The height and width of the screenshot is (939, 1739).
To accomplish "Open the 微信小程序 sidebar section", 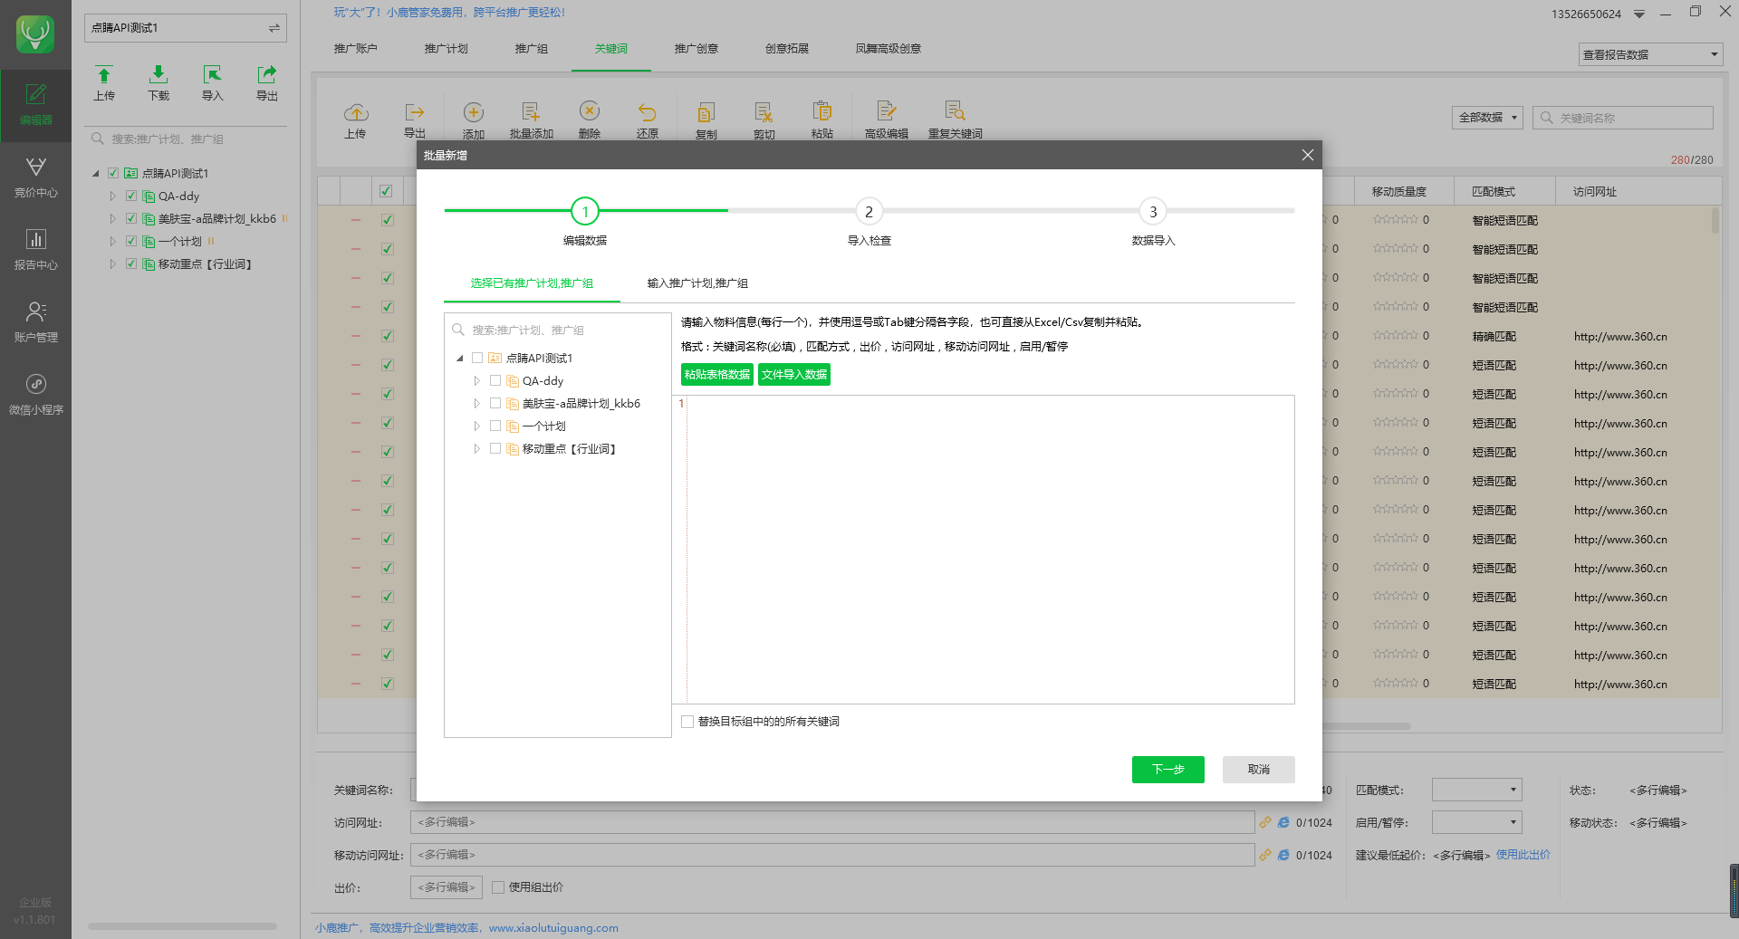I will (x=35, y=395).
